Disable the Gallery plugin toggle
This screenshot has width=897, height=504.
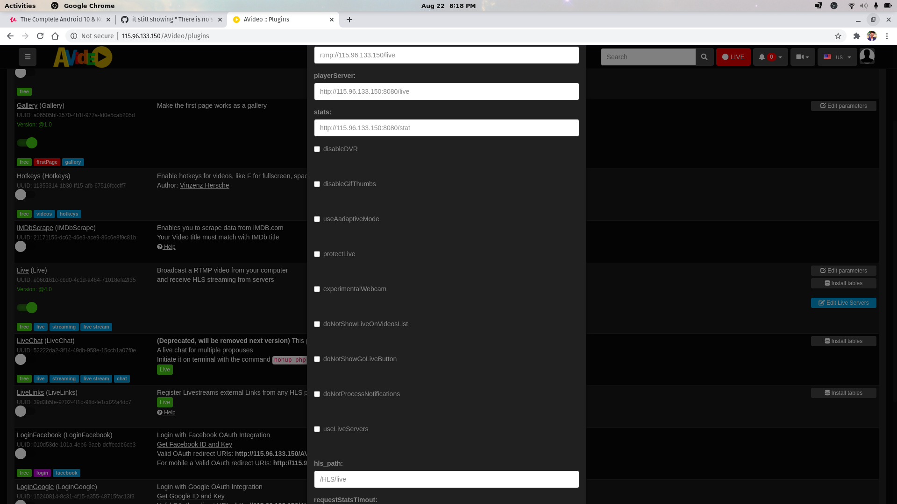[x=27, y=143]
